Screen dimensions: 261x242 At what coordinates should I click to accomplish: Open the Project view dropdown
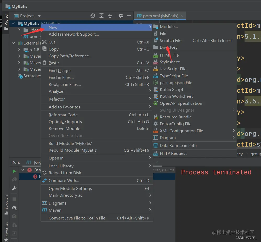(39, 16)
